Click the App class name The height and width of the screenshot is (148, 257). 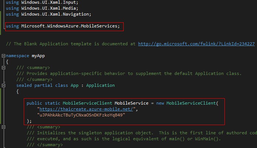pyautogui.click(x=74, y=85)
